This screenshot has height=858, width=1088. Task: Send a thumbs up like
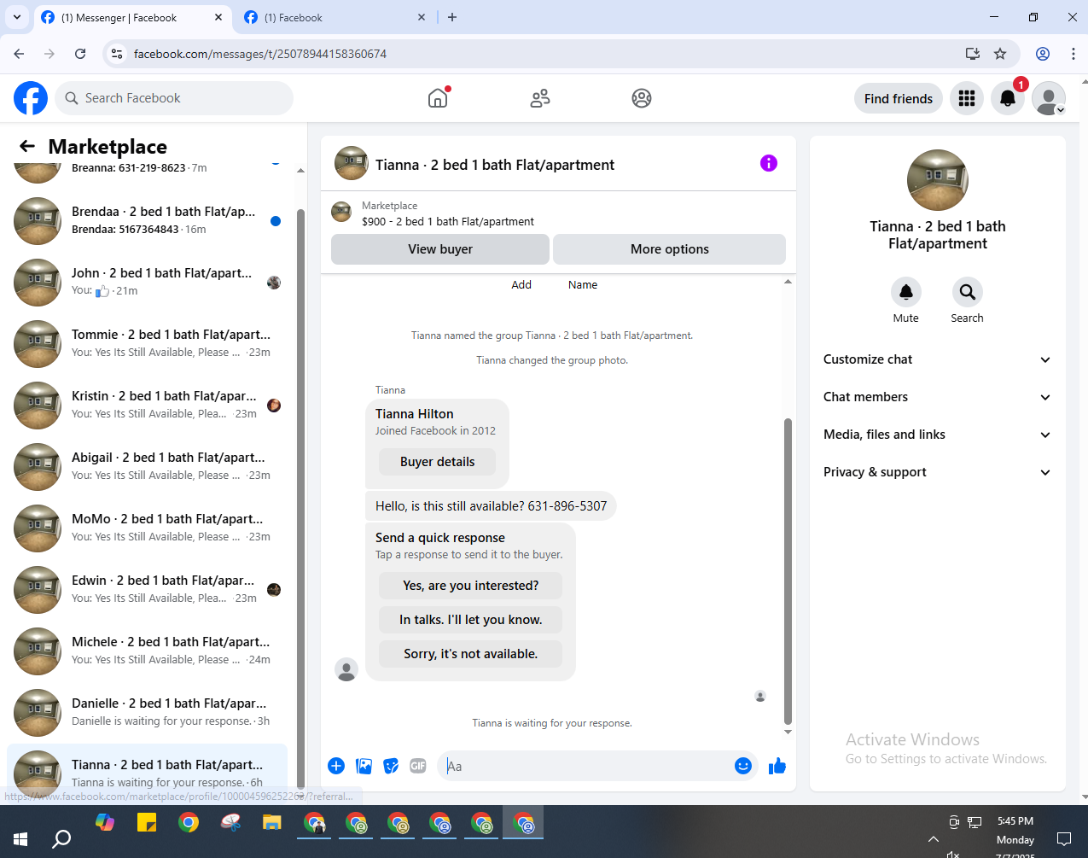click(777, 766)
